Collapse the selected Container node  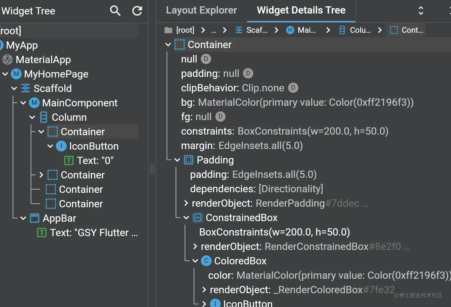(x=41, y=132)
